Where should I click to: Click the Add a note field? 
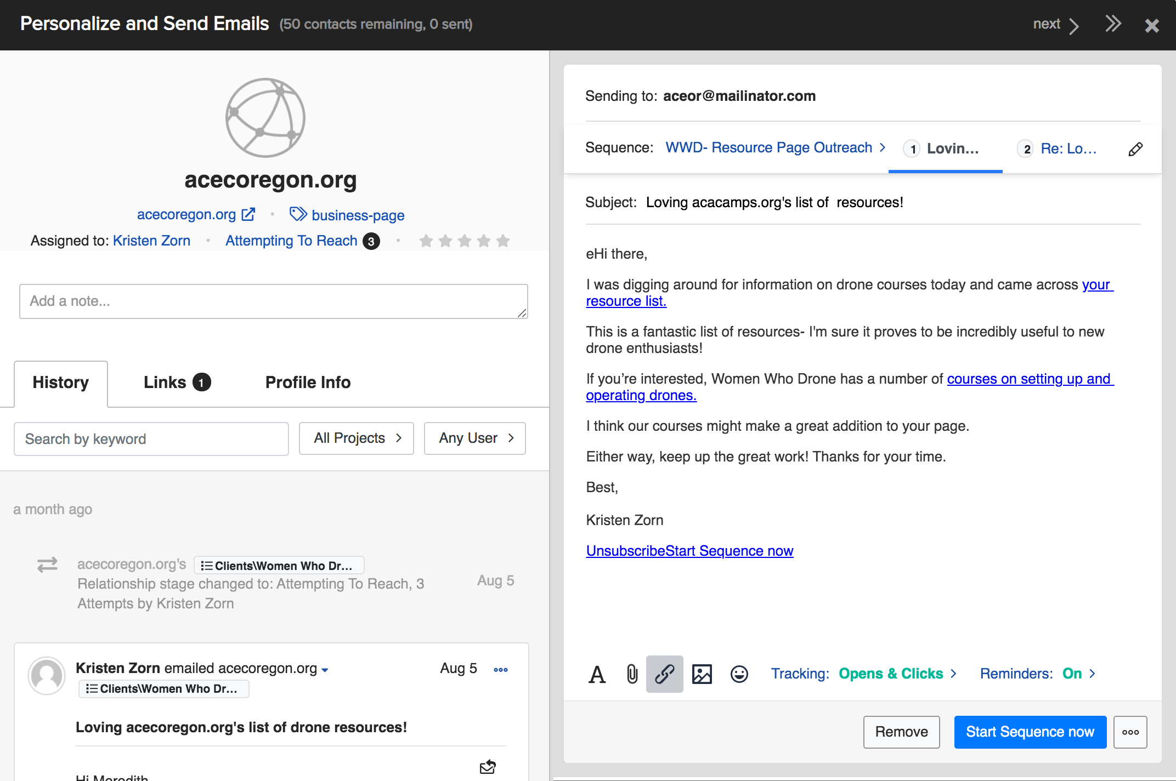pos(273,301)
